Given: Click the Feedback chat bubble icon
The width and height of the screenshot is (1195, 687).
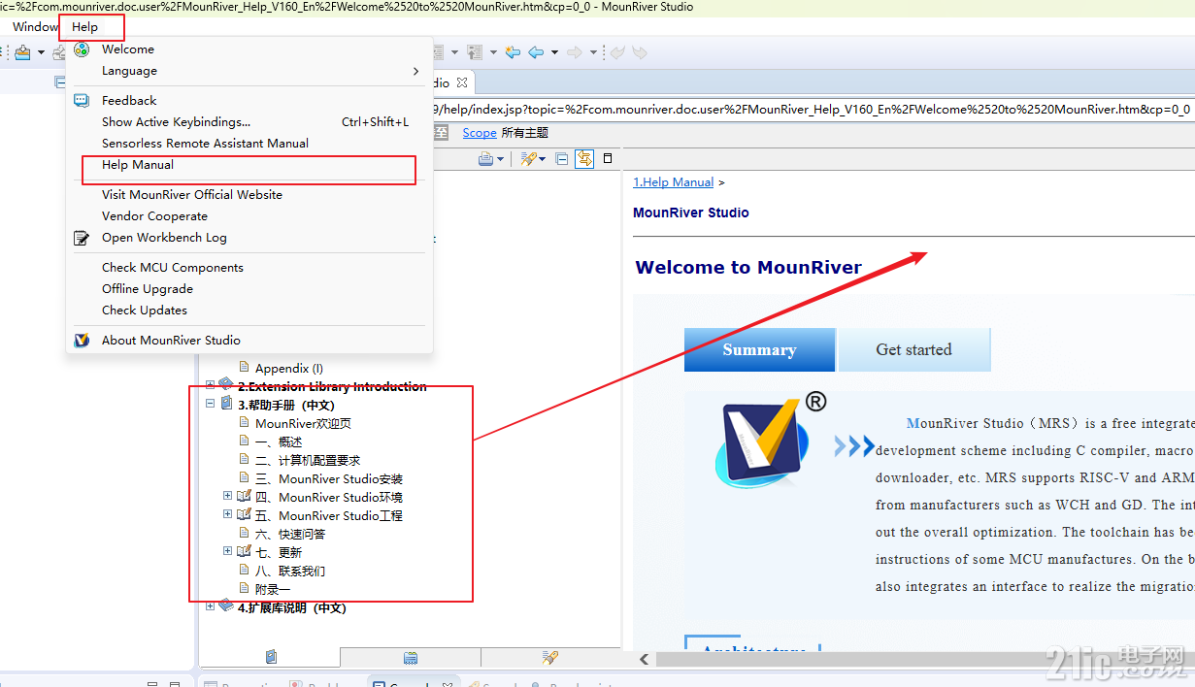Looking at the screenshot, I should 83,101.
